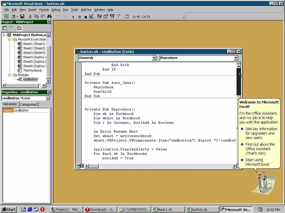This screenshot has width=285, height=213.
Task: Open Properties Window toolbar icon
Action: [x=105, y=16]
